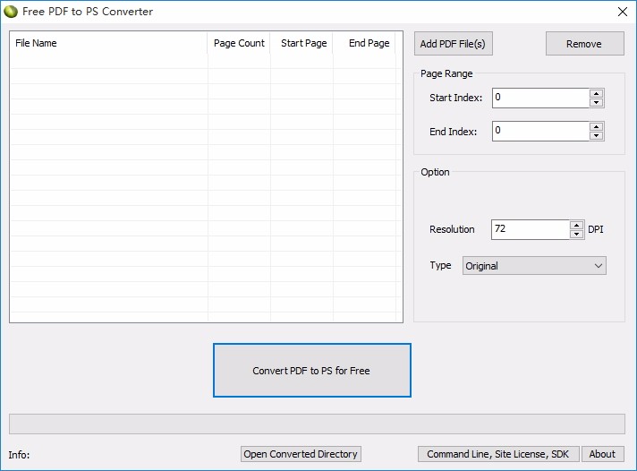Open Command Line, Site License, SDK

(498, 454)
